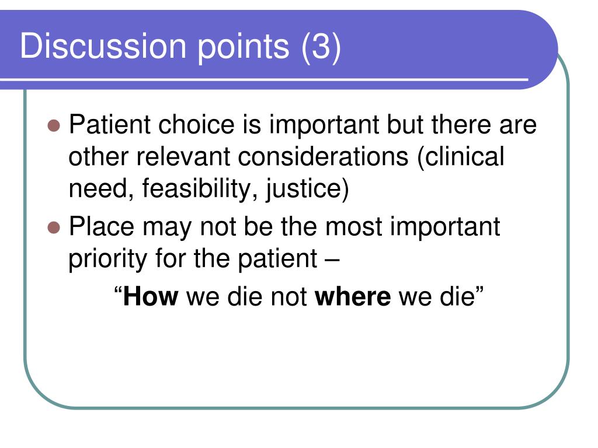Screen dimensions: 598x448
Task: Click the word "justice)" in first bullet
Action: tap(307, 188)
